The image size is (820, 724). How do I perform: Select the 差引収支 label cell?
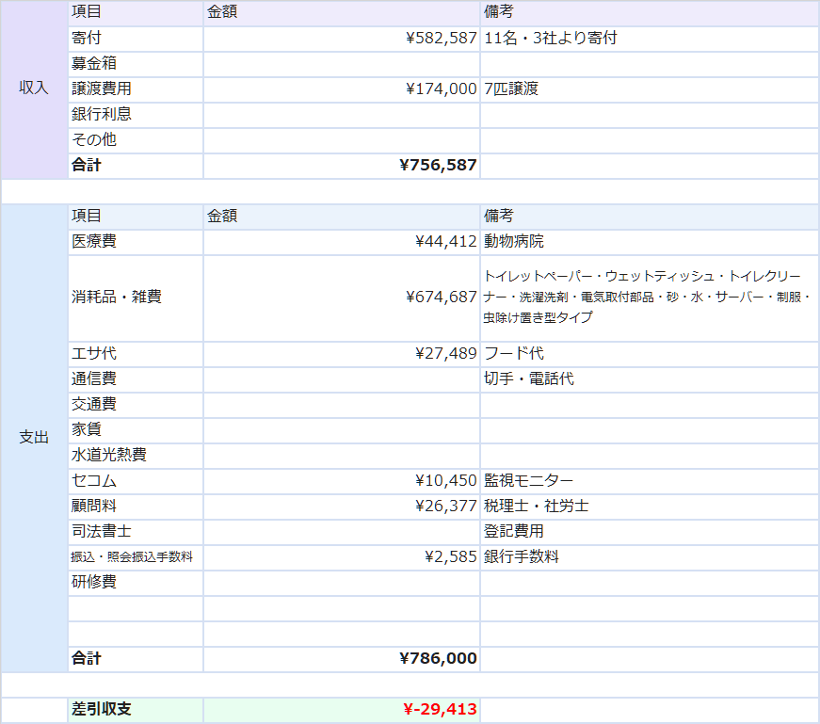(136, 710)
